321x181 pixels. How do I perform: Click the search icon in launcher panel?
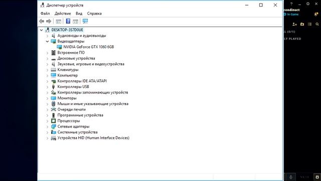click(317, 24)
